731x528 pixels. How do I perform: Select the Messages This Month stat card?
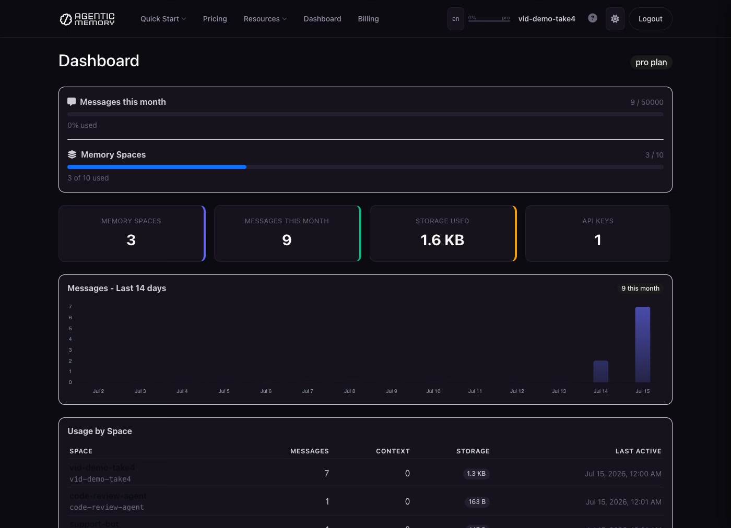coord(288,233)
